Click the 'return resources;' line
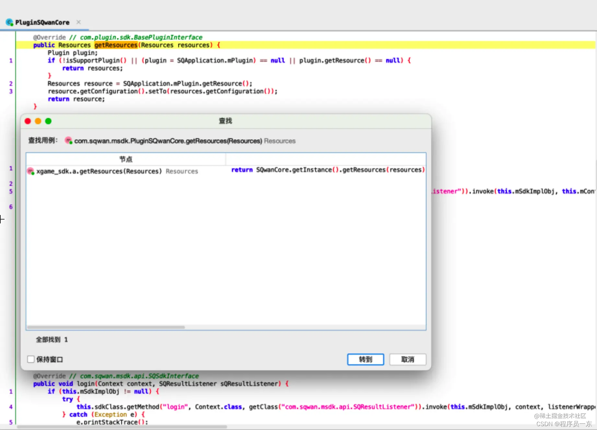Image resolution: width=597 pixels, height=430 pixels. tap(92, 68)
